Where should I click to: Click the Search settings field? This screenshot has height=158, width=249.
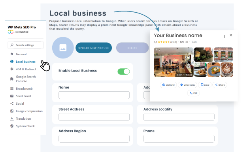click(x=25, y=45)
